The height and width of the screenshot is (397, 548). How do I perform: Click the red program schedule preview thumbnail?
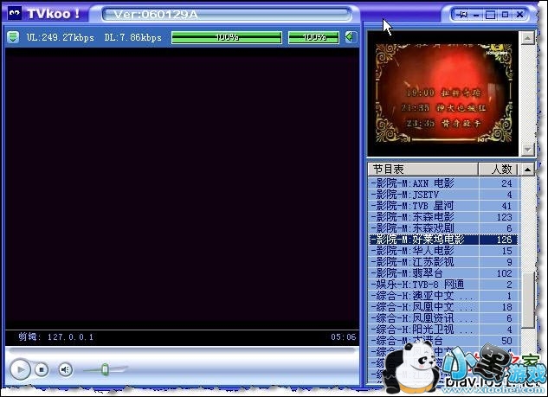point(442,93)
